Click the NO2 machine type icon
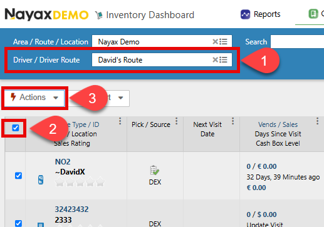324x227 pixels. pos(41,179)
